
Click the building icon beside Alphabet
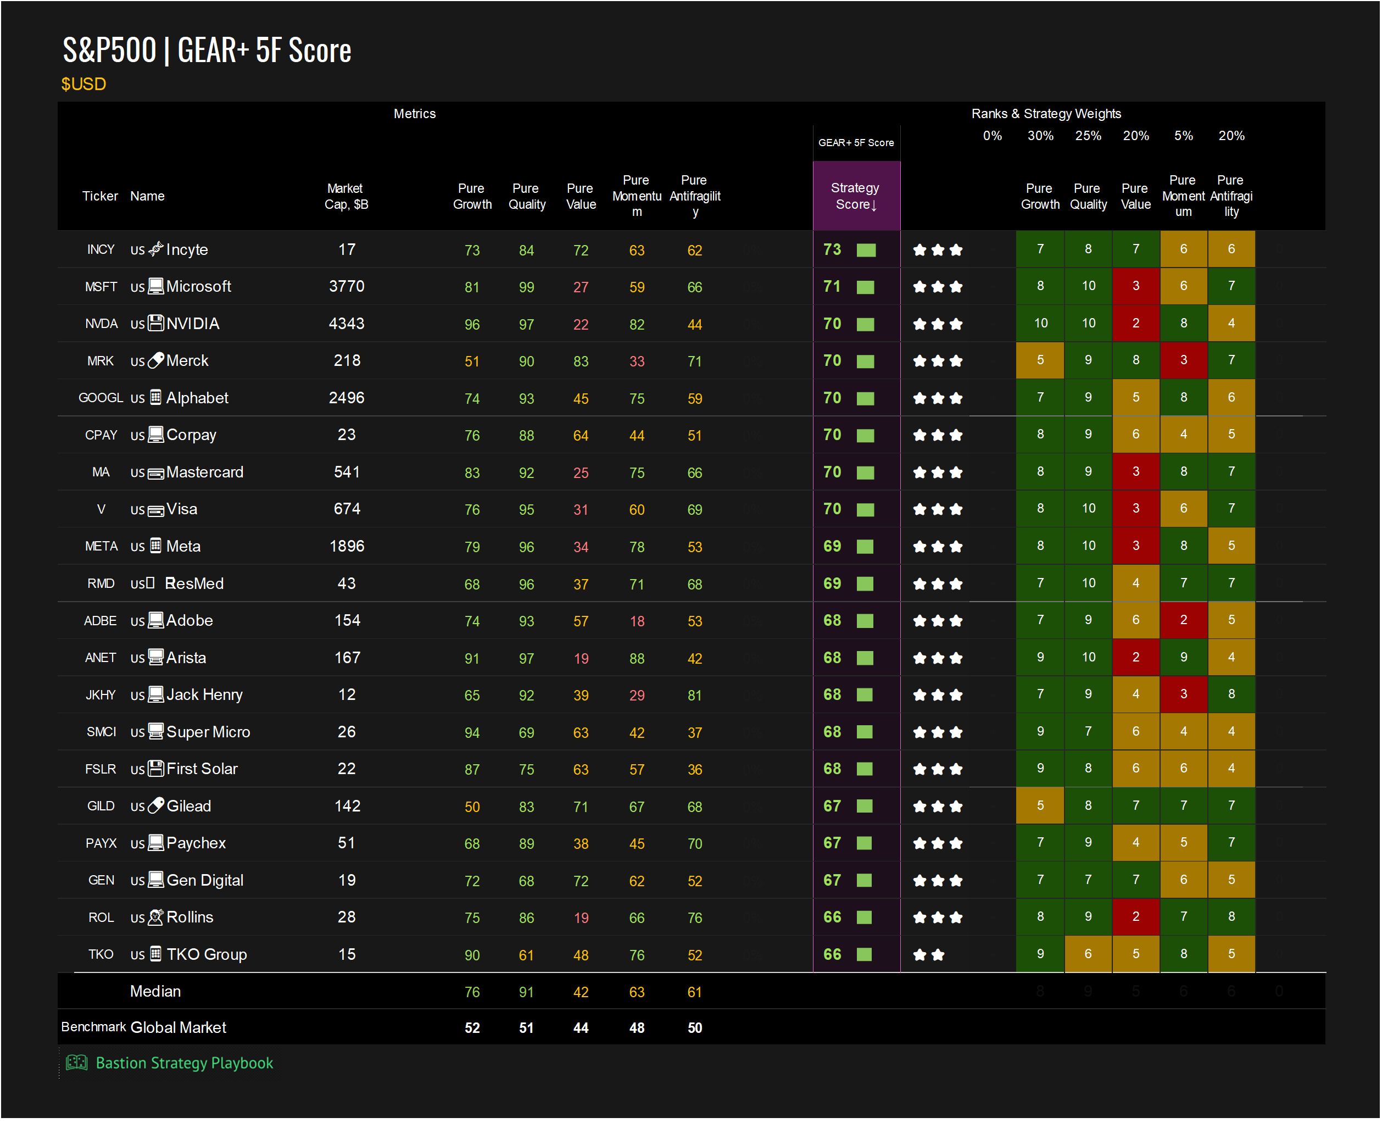[156, 397]
